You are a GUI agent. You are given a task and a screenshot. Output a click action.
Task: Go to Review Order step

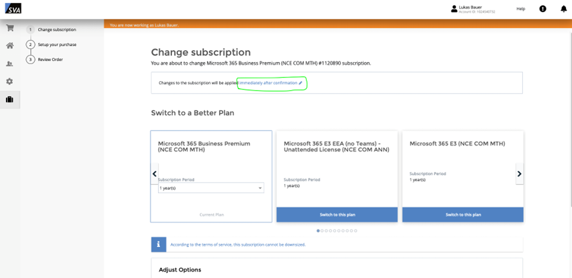(x=50, y=59)
